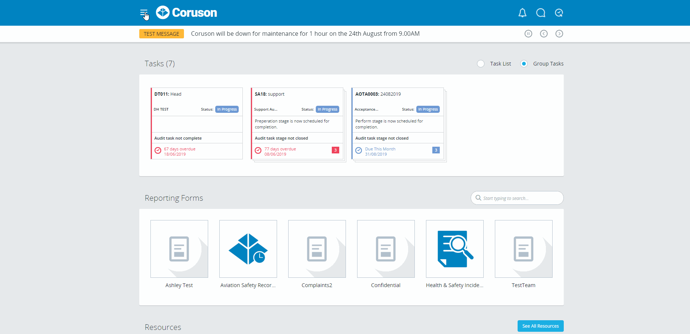This screenshot has height=334, width=690.
Task: Click See All Resources button
Action: (x=540, y=326)
